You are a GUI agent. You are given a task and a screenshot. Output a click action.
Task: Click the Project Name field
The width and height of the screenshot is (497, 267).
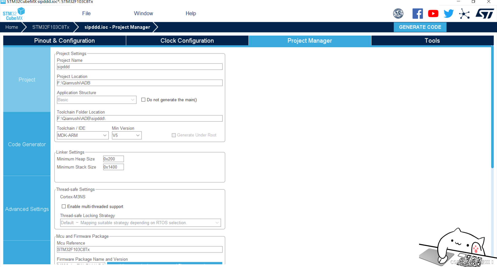click(x=140, y=67)
